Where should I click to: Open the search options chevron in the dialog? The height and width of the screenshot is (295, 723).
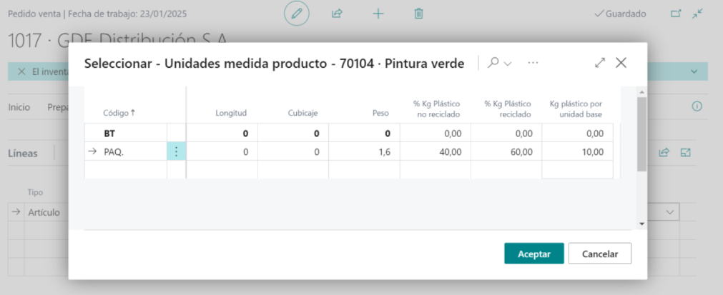[x=508, y=64]
